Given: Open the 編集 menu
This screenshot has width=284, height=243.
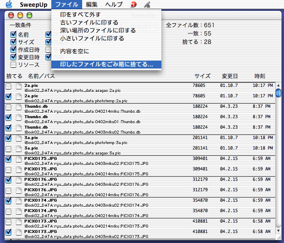Looking at the screenshot, I should point(92,4).
